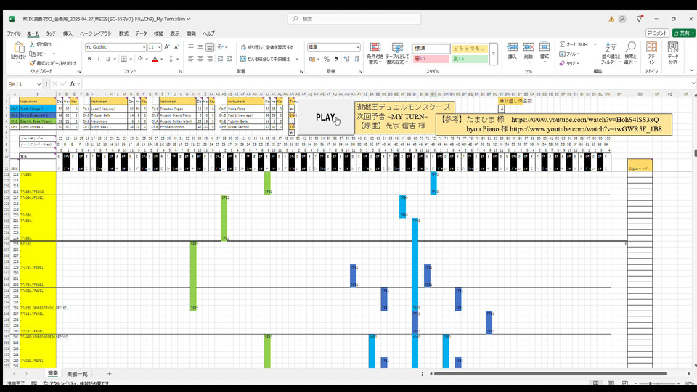
Task: Open Conditional Formatting (条件付き書式)
Action: pyautogui.click(x=375, y=53)
